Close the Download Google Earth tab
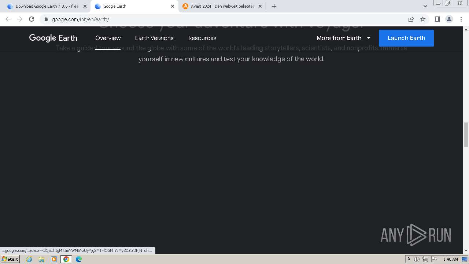Viewport: 469px width, 264px height. tap(85, 6)
